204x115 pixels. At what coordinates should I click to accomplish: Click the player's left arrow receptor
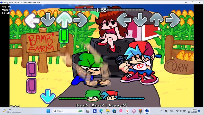click(124, 20)
